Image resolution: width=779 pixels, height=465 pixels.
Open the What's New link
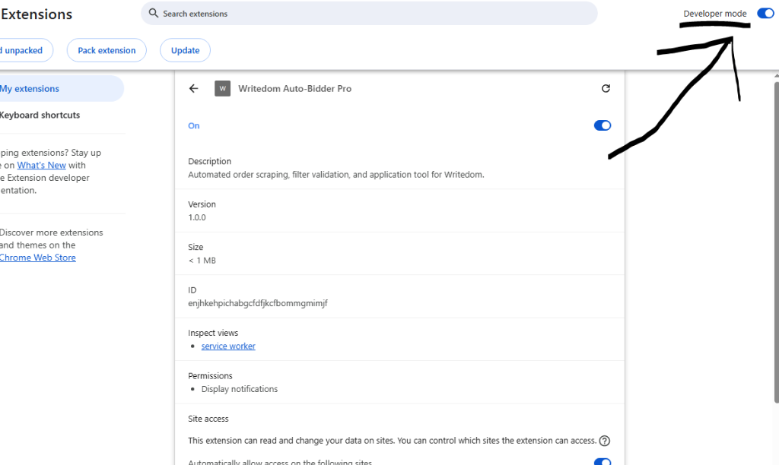pyautogui.click(x=42, y=165)
